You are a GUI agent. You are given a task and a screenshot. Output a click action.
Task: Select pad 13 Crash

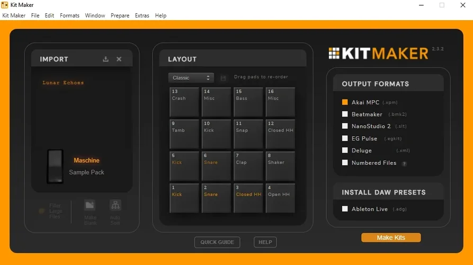click(184, 102)
